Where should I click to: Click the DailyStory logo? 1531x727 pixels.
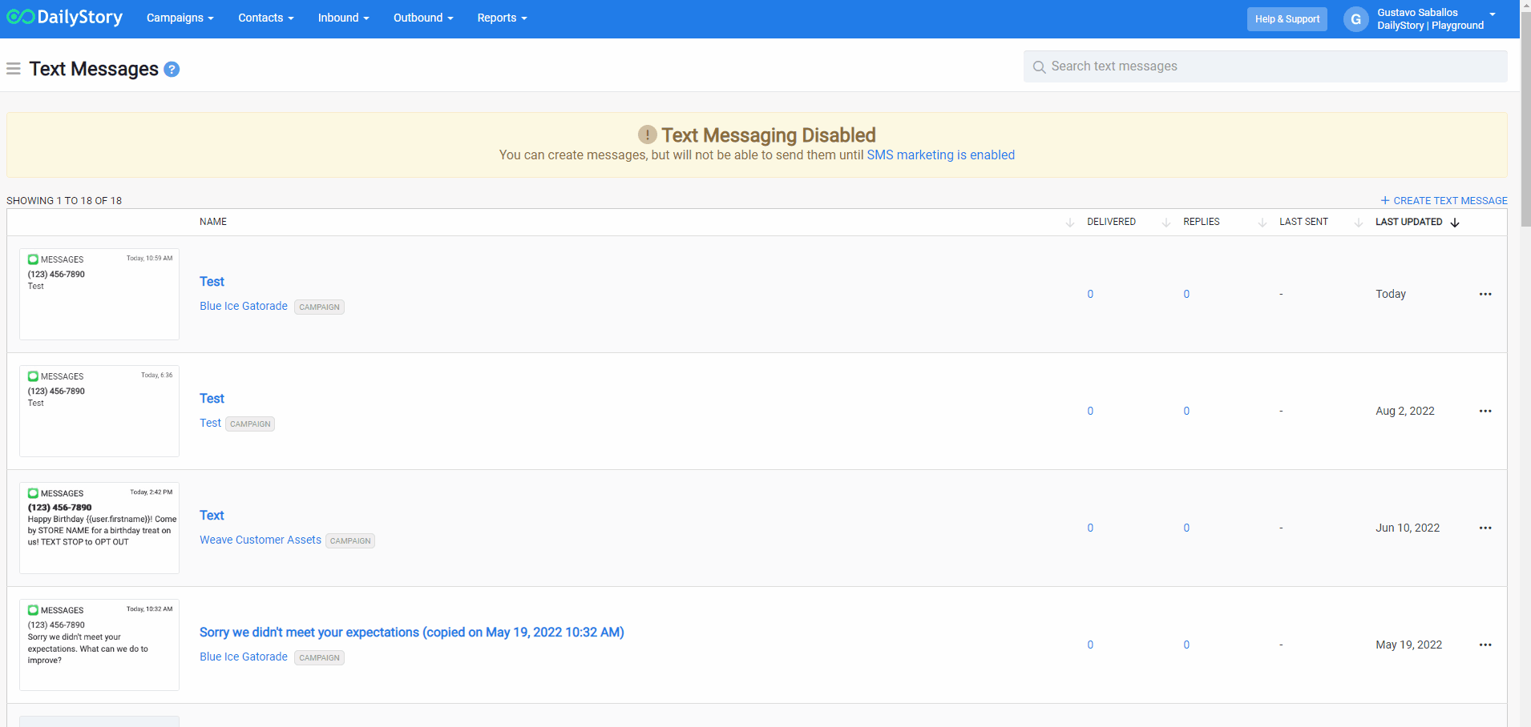pos(65,18)
